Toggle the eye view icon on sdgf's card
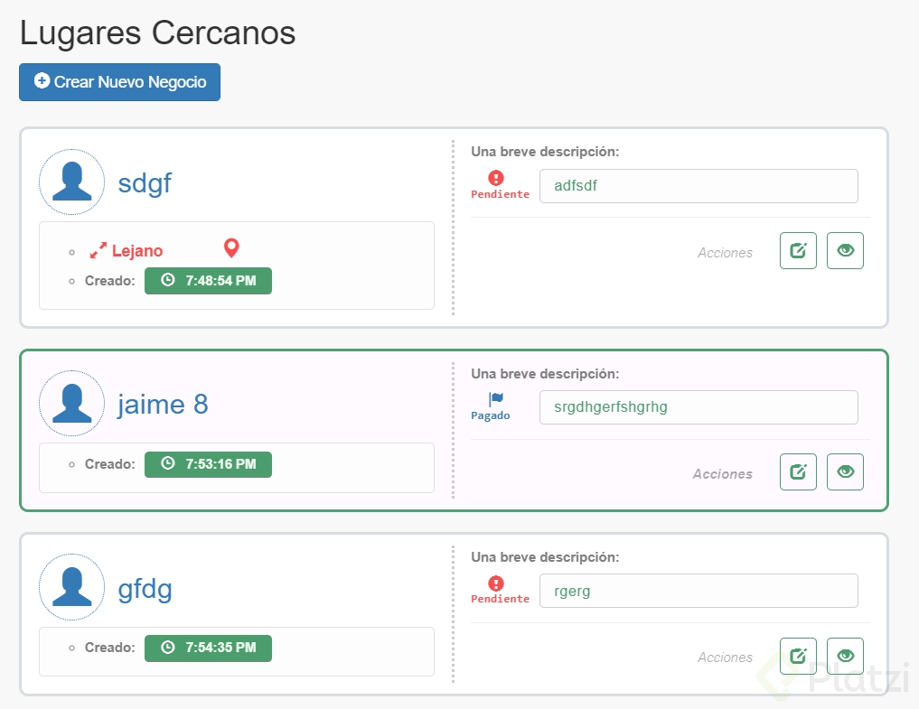Viewport: 919px width, 709px height. (x=845, y=250)
